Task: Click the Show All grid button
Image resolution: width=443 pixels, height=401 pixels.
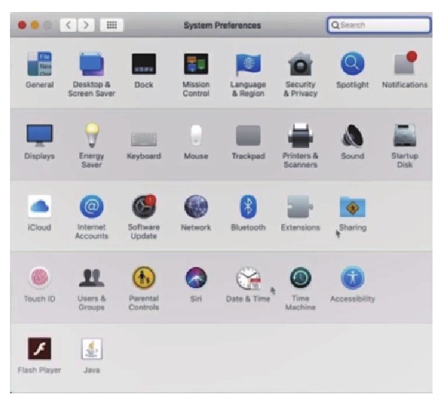Action: tap(111, 25)
